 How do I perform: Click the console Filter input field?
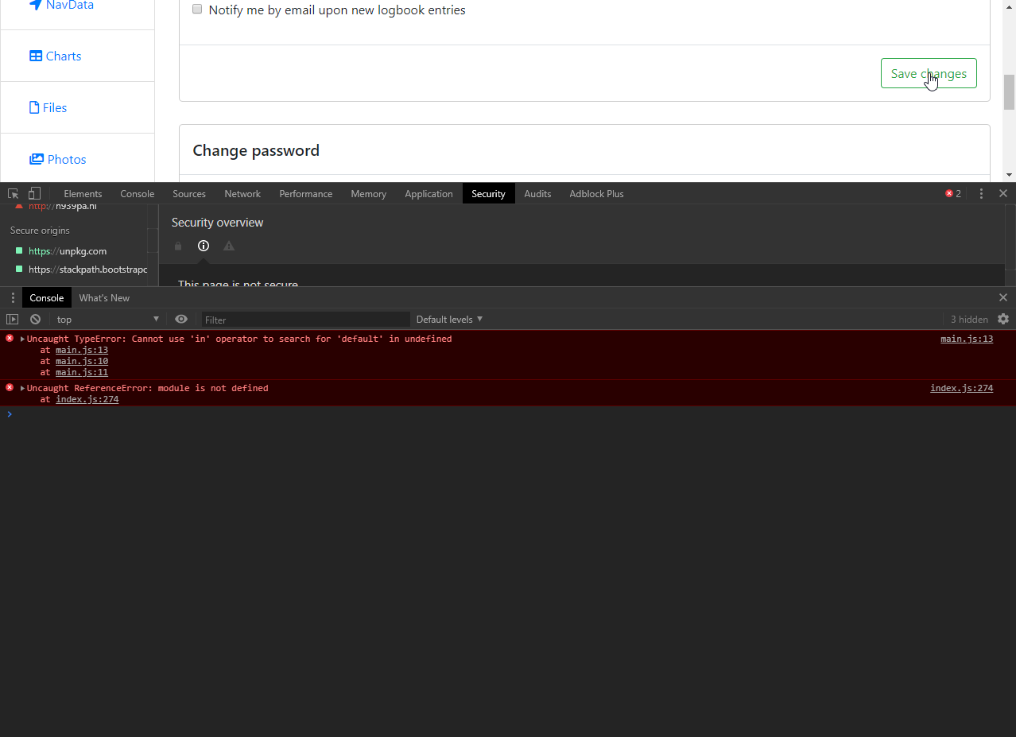click(305, 319)
